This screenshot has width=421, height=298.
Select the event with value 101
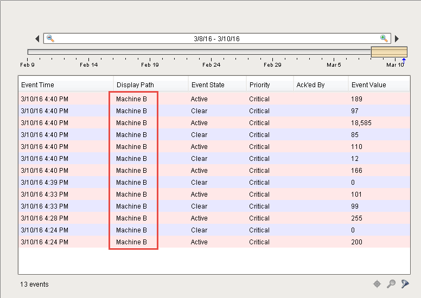coord(214,195)
